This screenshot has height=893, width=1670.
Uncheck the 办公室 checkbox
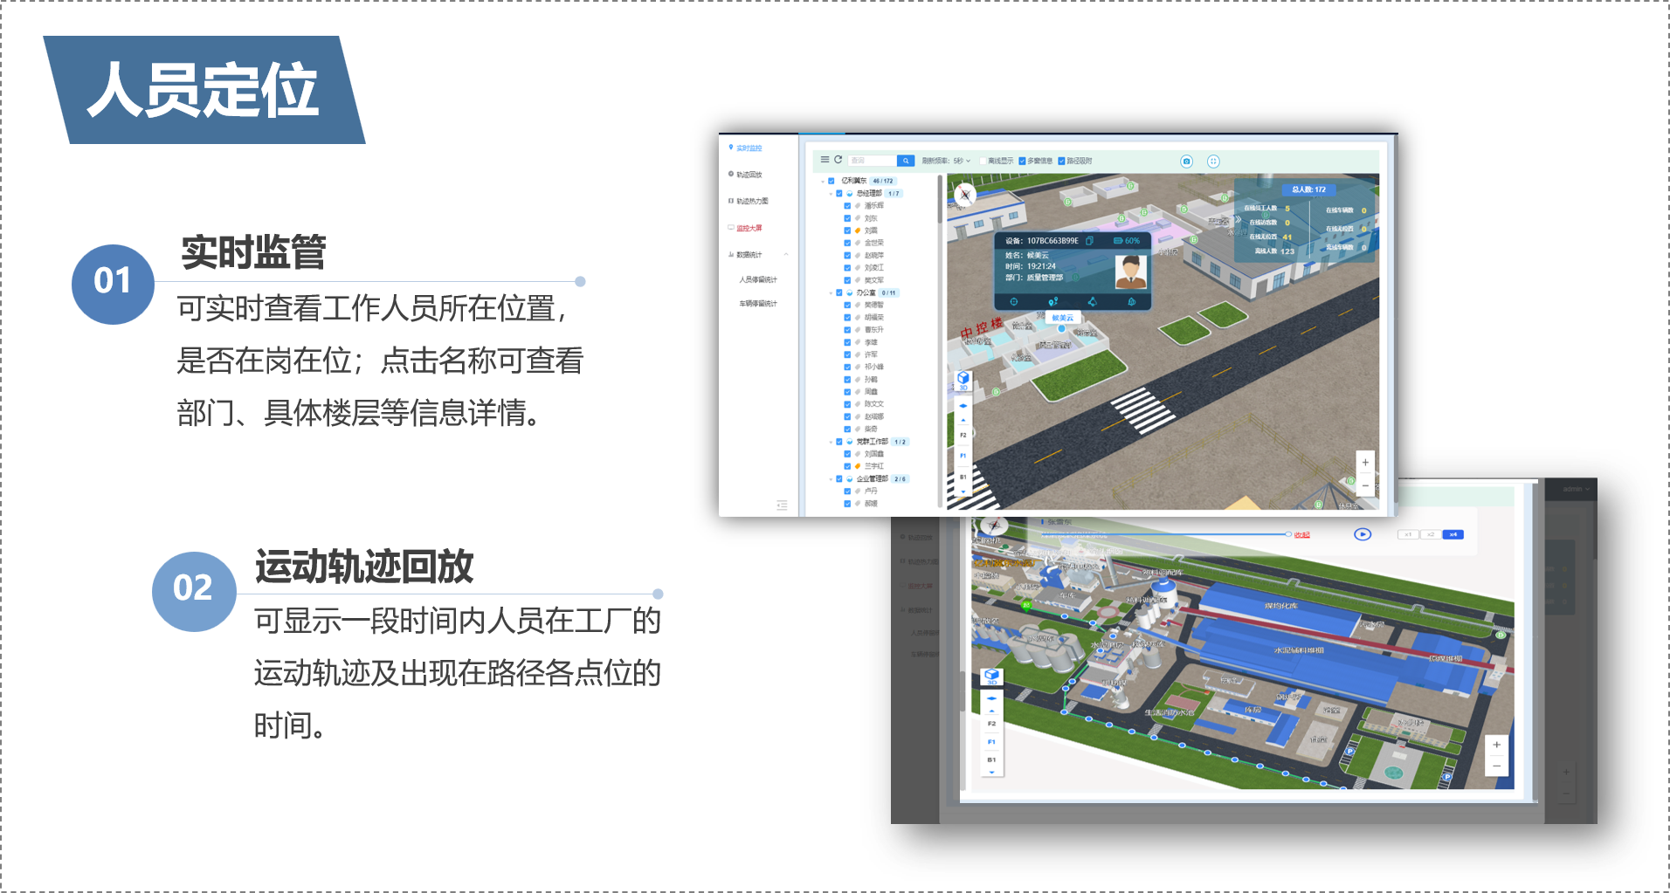839,293
